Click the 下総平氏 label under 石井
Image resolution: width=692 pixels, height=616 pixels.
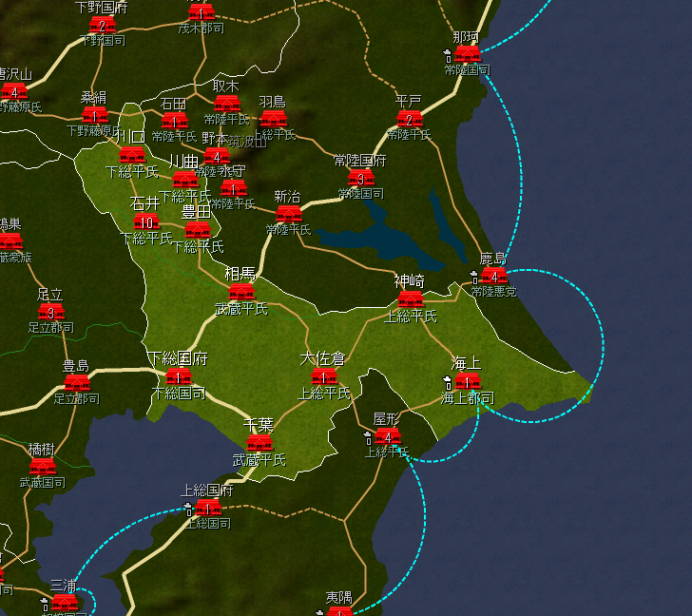146,239
